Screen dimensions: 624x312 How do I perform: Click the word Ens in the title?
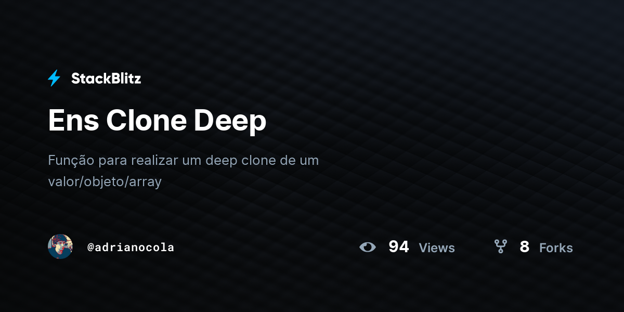click(x=73, y=121)
